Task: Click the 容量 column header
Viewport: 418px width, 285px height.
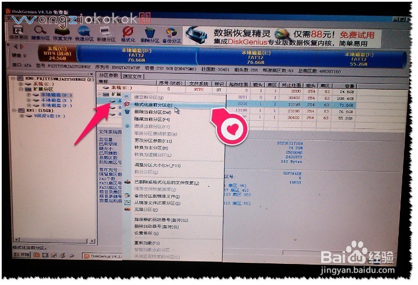Action: pyautogui.click(x=344, y=86)
